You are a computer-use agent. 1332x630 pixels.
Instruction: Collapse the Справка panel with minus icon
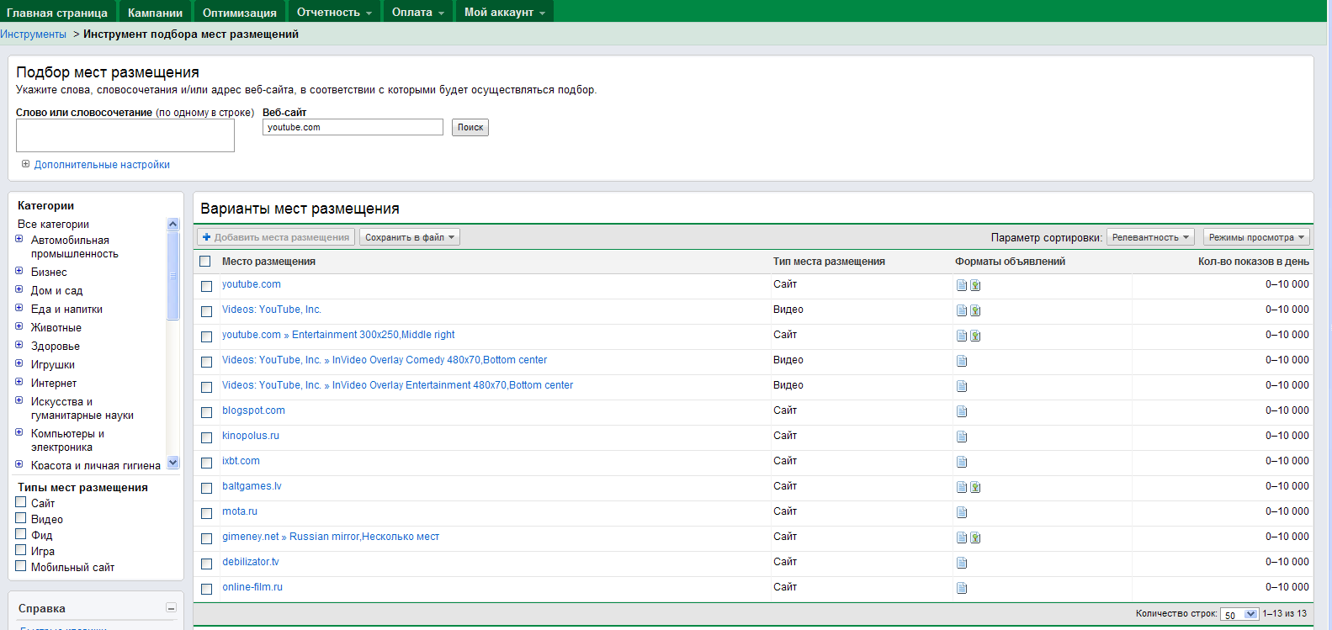pos(171,608)
